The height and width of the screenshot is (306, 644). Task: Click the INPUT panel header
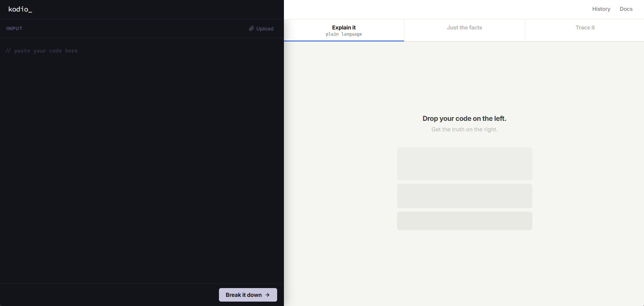click(14, 28)
